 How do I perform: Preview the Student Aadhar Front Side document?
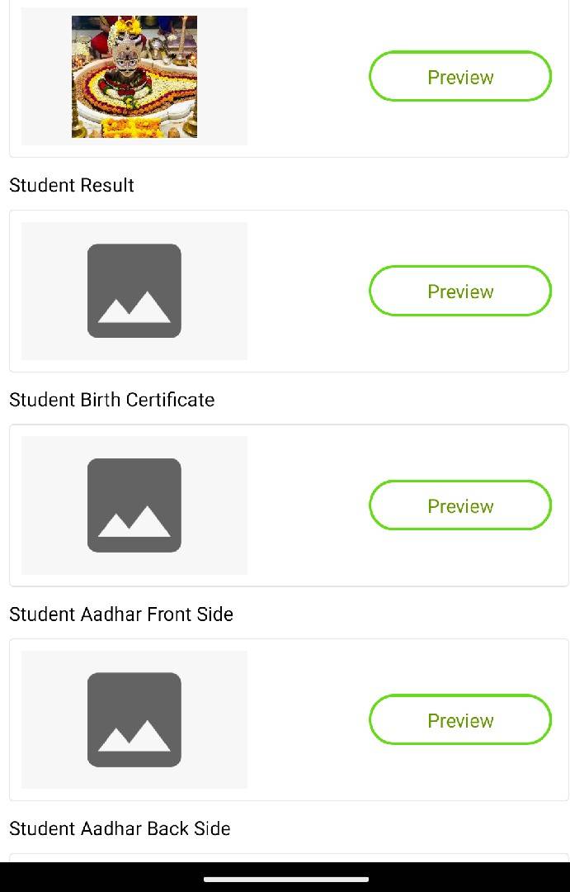[x=460, y=719]
